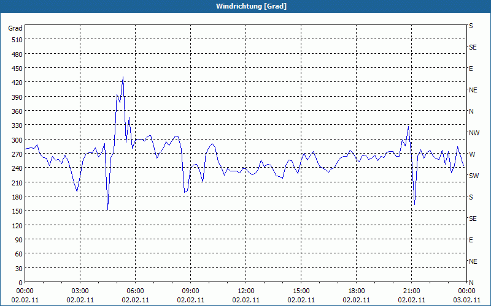
Task: Click the 03.02.11 date label
Action: (466, 300)
